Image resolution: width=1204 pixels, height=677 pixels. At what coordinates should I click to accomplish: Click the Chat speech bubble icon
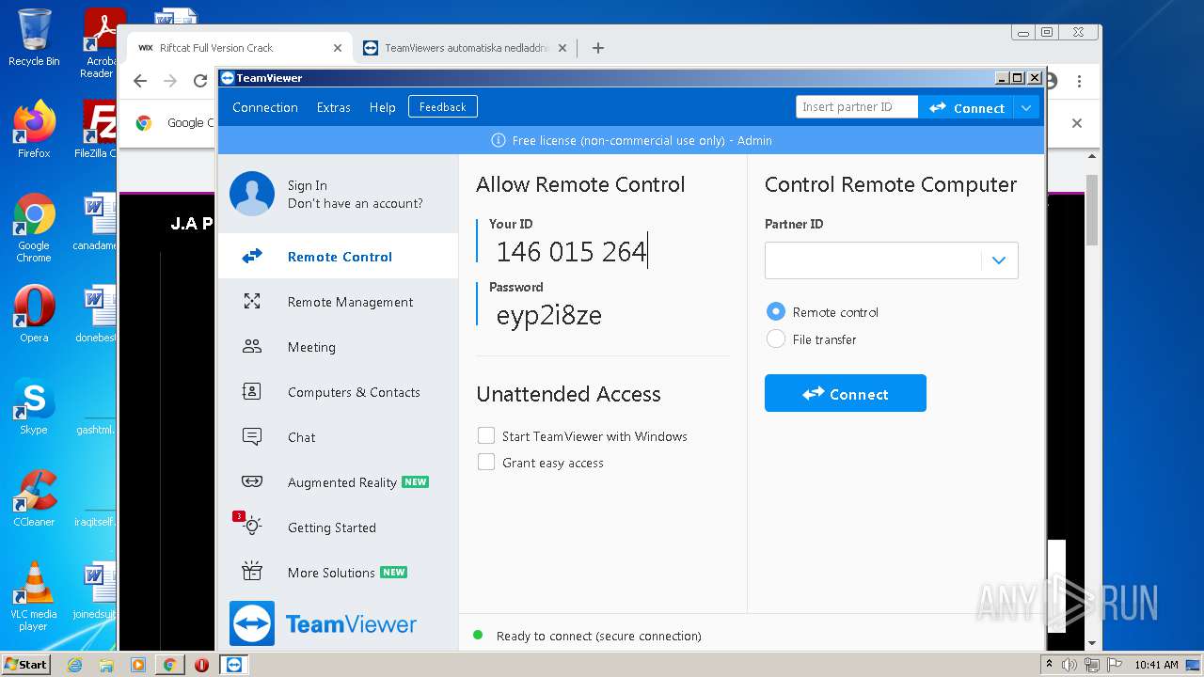252,437
